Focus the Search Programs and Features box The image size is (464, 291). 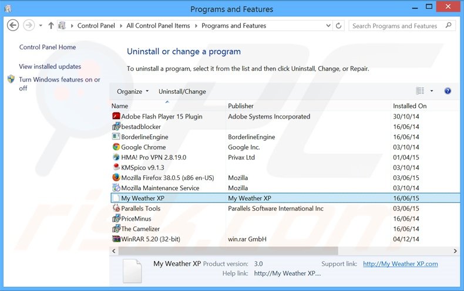402,26
